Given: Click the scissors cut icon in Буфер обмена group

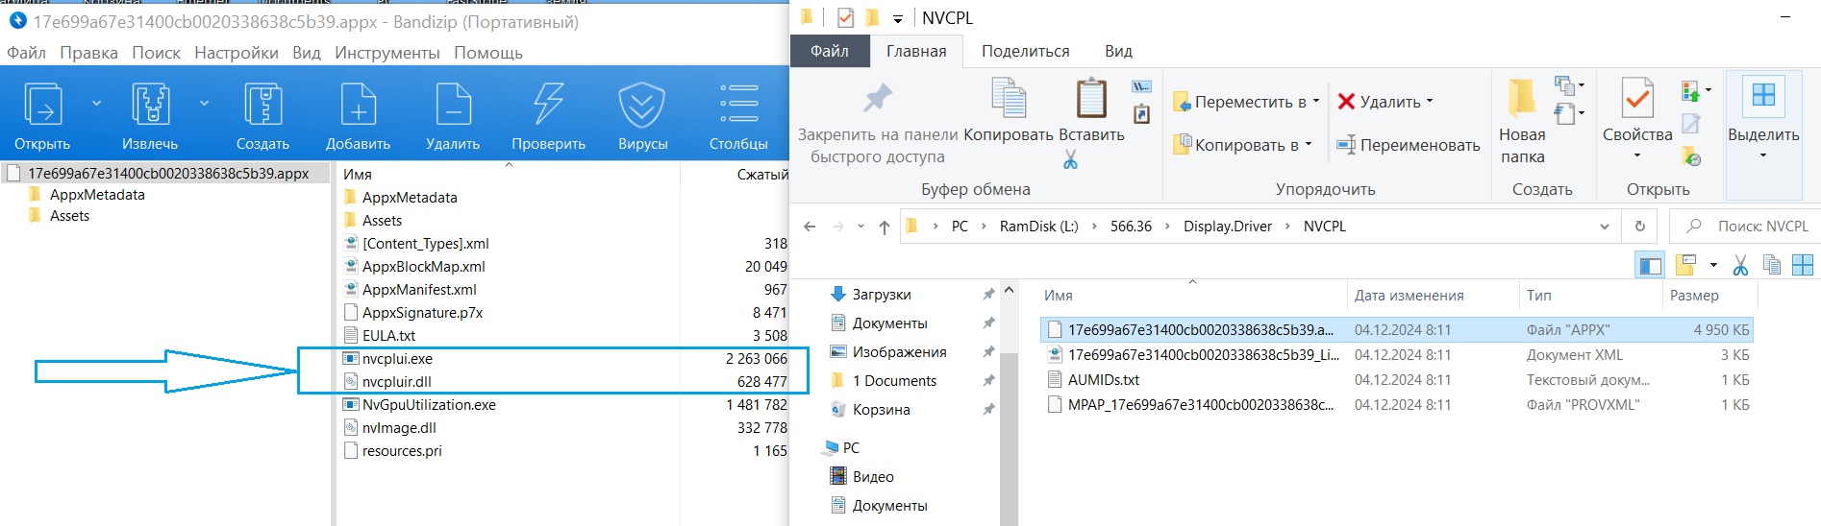Looking at the screenshot, I should point(1070,160).
